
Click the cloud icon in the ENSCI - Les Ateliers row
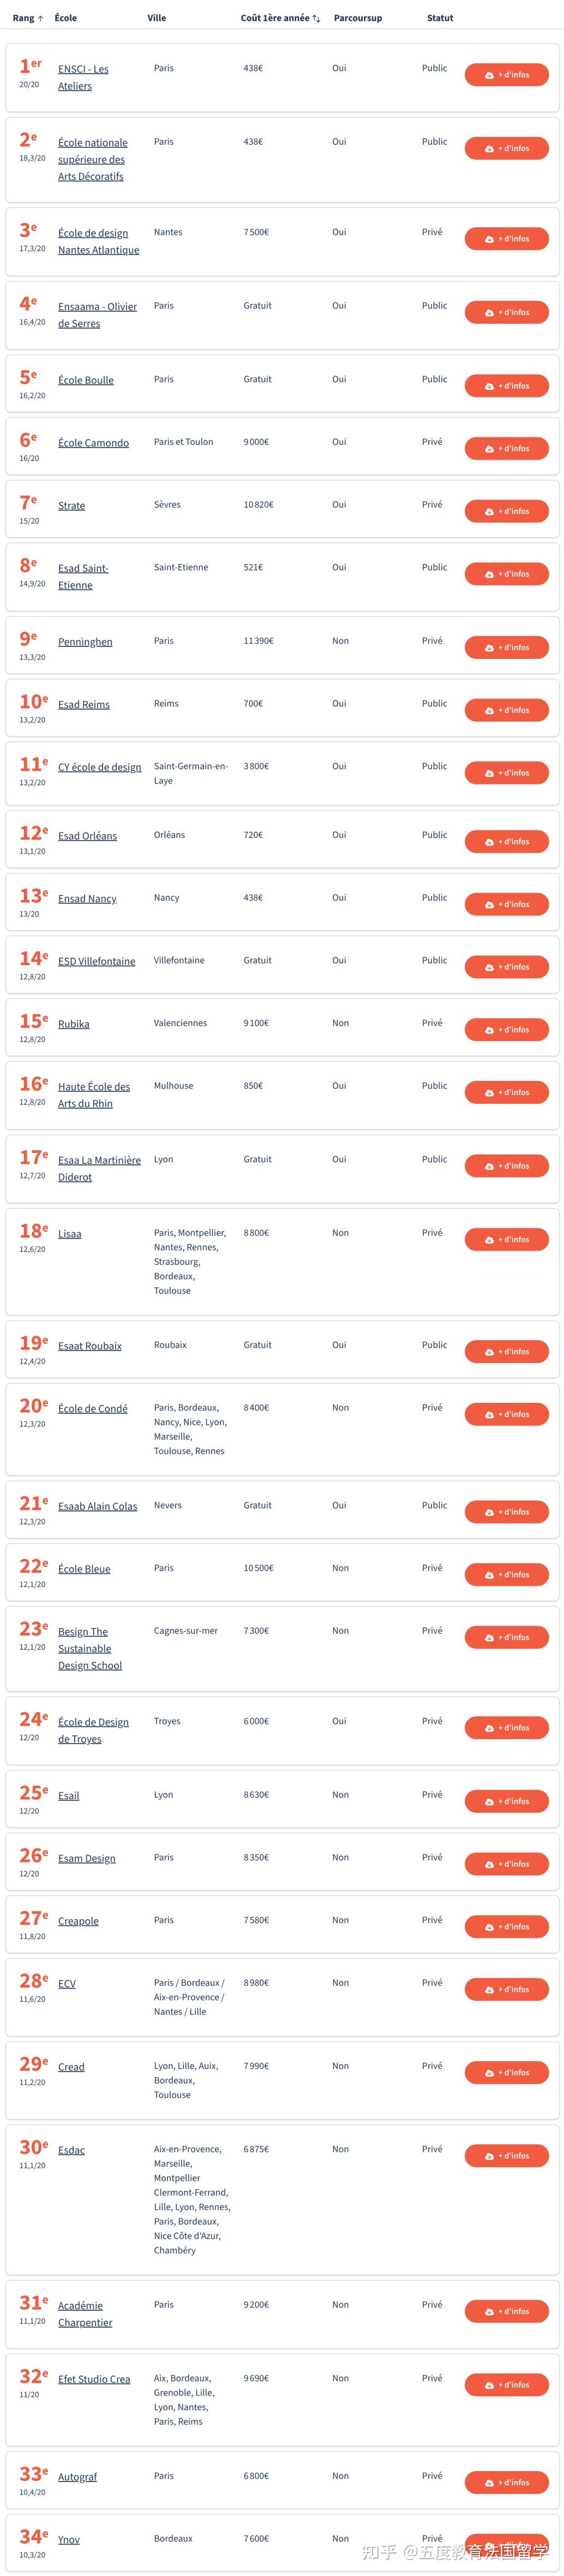[x=489, y=75]
